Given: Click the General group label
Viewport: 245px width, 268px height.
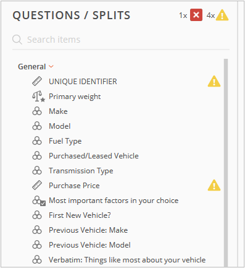Looking at the screenshot, I should click(32, 67).
